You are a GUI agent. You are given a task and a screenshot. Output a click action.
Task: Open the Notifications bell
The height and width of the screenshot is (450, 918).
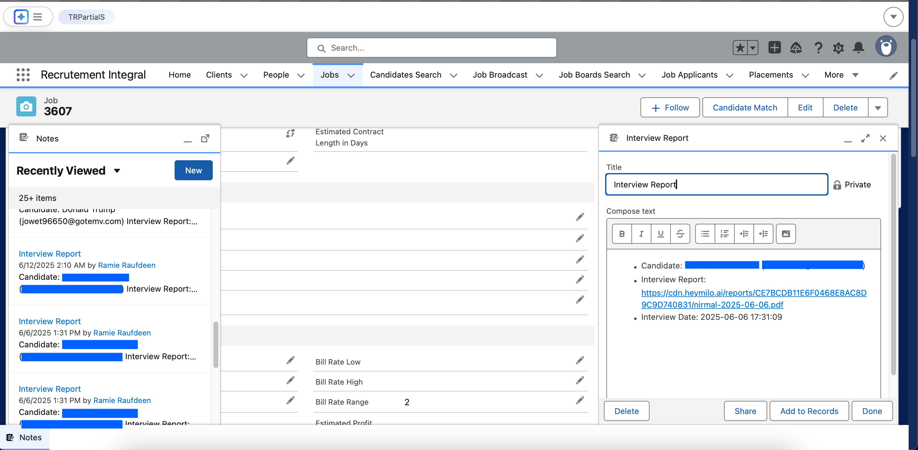tap(859, 48)
